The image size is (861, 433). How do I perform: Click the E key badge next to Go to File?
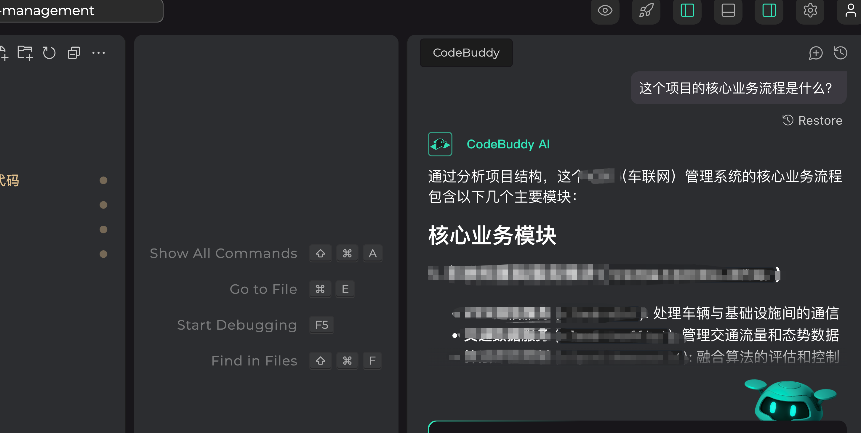coord(345,289)
